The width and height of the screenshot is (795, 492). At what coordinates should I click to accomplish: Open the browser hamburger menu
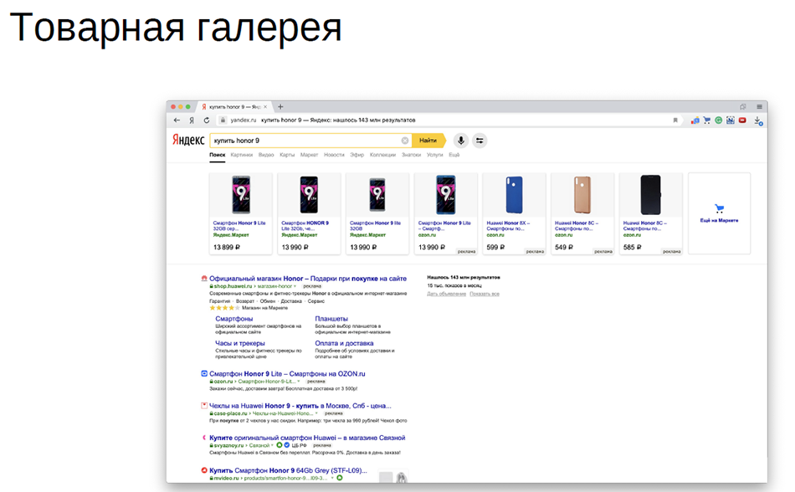(759, 106)
